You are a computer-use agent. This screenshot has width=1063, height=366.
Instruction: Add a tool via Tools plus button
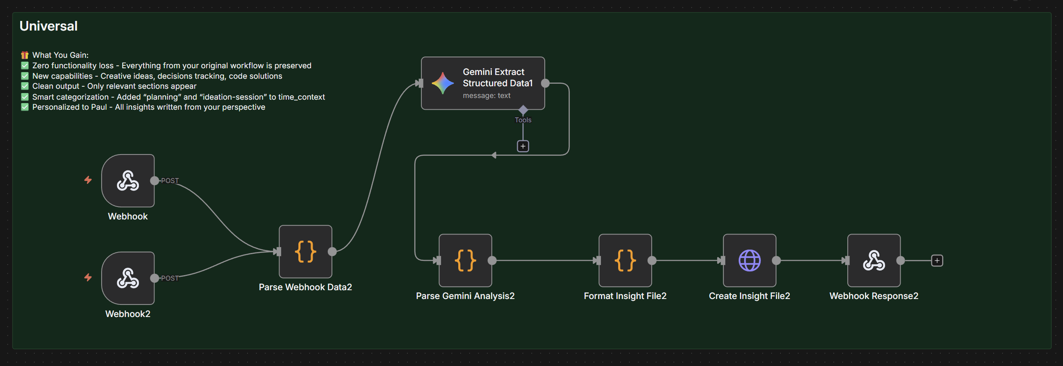[x=523, y=146]
